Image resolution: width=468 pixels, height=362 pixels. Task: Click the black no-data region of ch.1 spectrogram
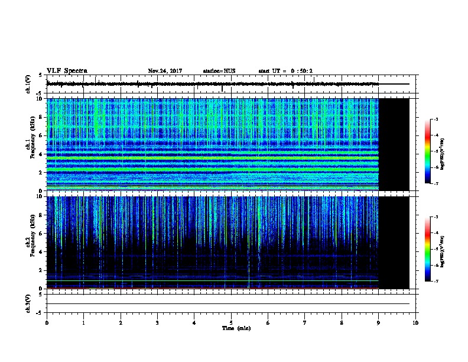(394, 144)
